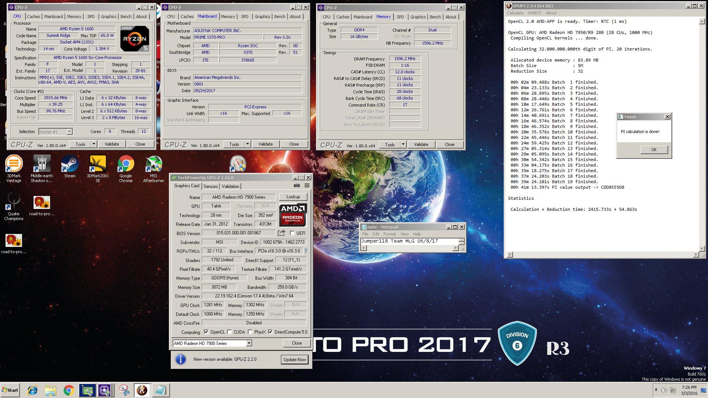
Task: Take a GPU-Z screenshot with the camera icon
Action: pyautogui.click(x=296, y=186)
